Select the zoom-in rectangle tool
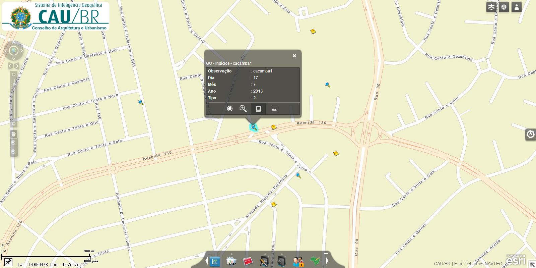 [x=13, y=143]
